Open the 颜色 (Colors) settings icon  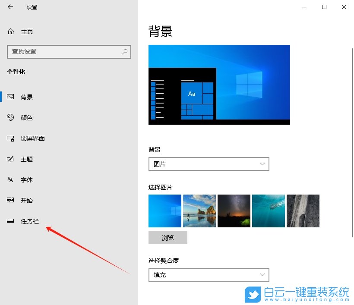[10, 117]
